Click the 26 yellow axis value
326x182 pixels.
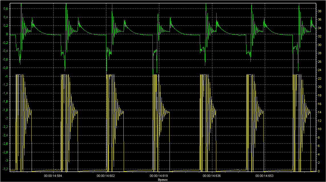pos(319,62)
